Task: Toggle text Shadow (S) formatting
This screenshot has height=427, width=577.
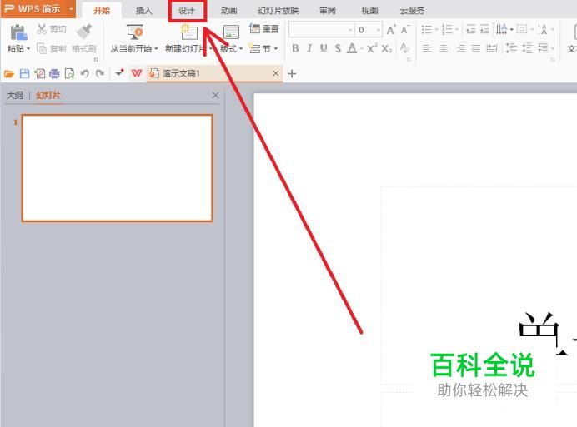Action: pyautogui.click(x=338, y=48)
